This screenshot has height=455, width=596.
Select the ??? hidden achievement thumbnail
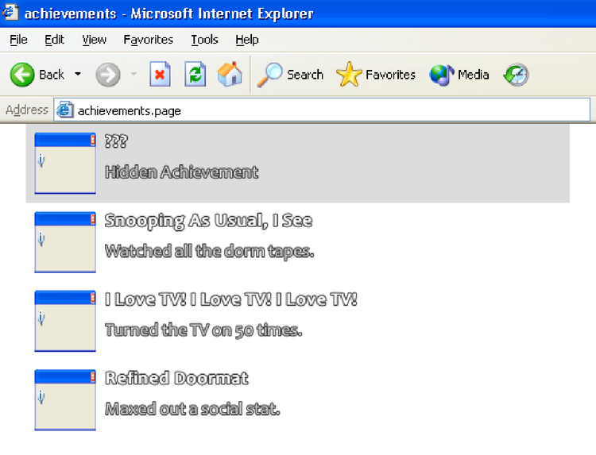(x=65, y=164)
